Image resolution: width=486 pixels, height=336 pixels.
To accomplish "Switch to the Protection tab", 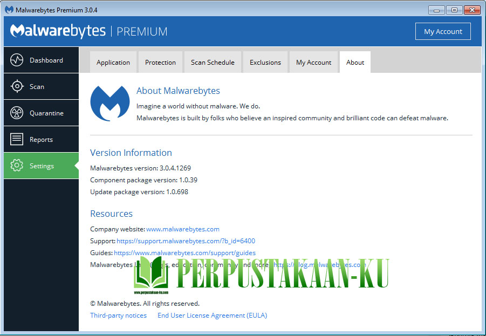I will [160, 63].
